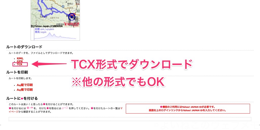Download the route as GPX

[x=20, y=61]
